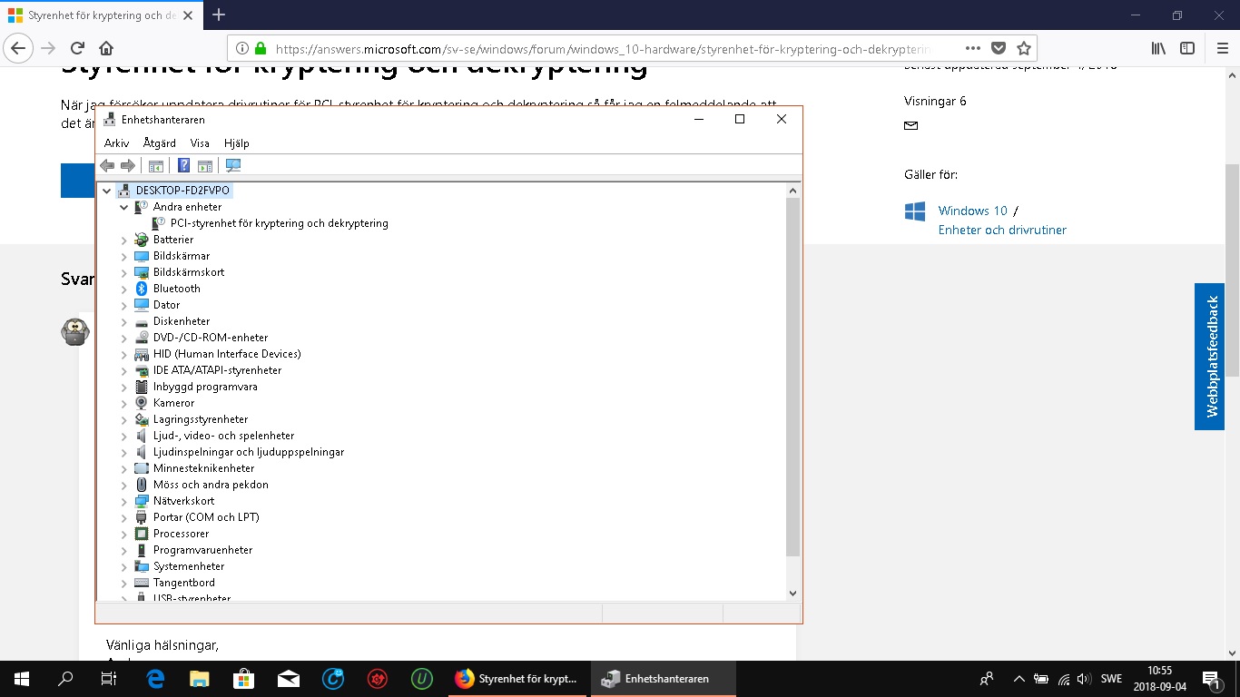Select the Portar (COM och LPT) row
The width and height of the screenshot is (1240, 697).
pos(206,517)
